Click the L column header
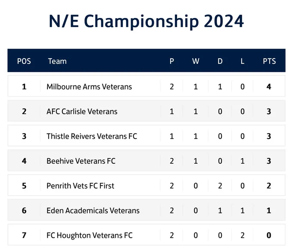This screenshot has width=293, height=249. pyautogui.click(x=242, y=61)
